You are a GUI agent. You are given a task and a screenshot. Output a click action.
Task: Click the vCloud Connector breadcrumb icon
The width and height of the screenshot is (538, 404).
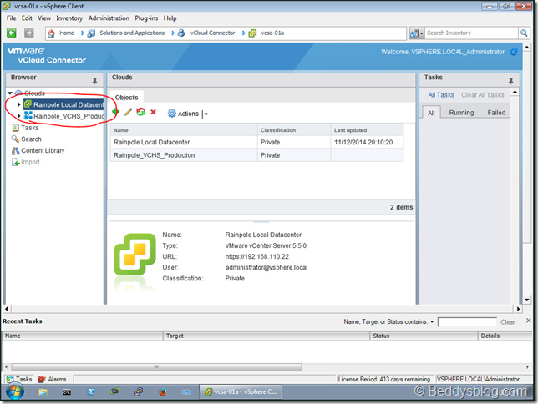pyautogui.click(x=181, y=33)
